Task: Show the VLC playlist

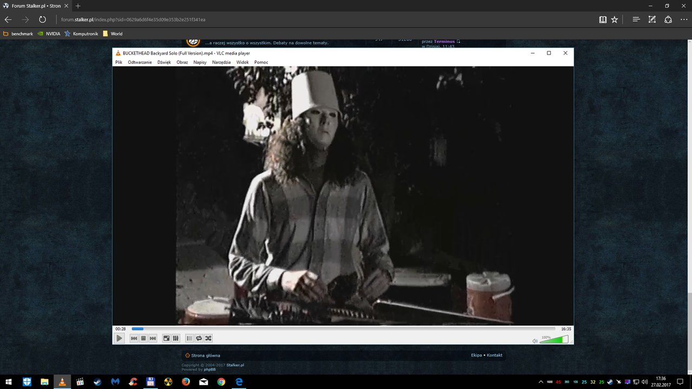Action: pyautogui.click(x=189, y=338)
